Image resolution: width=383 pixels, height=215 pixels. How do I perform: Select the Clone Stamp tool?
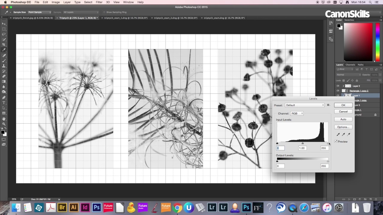click(x=4, y=66)
